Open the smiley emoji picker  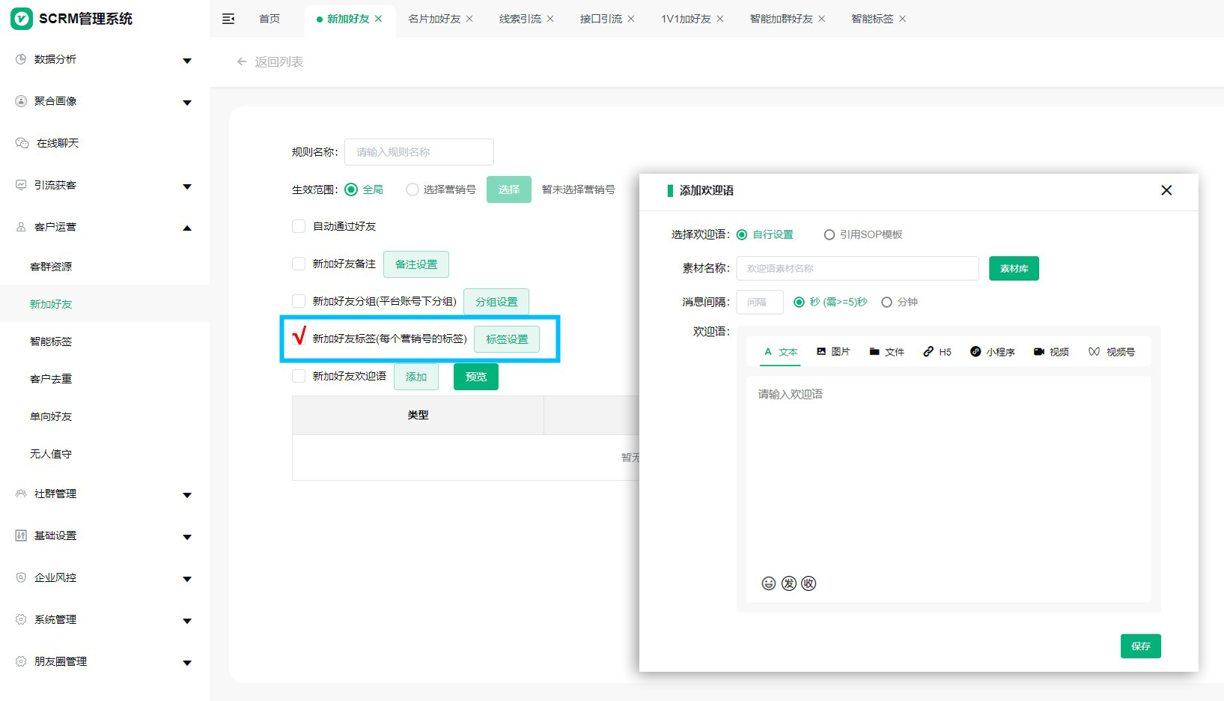click(768, 583)
